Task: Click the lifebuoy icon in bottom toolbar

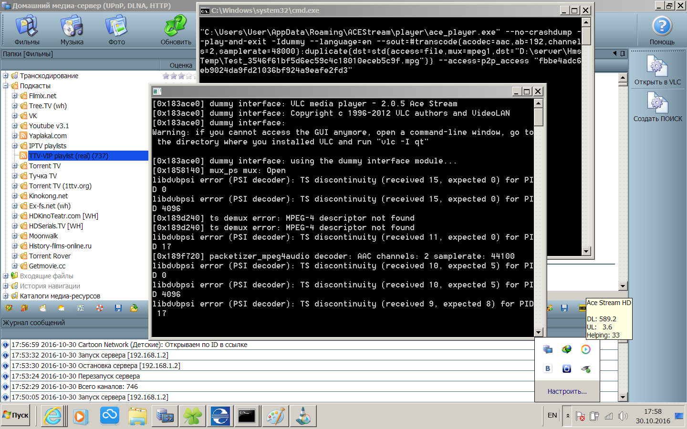Action: pos(100,308)
